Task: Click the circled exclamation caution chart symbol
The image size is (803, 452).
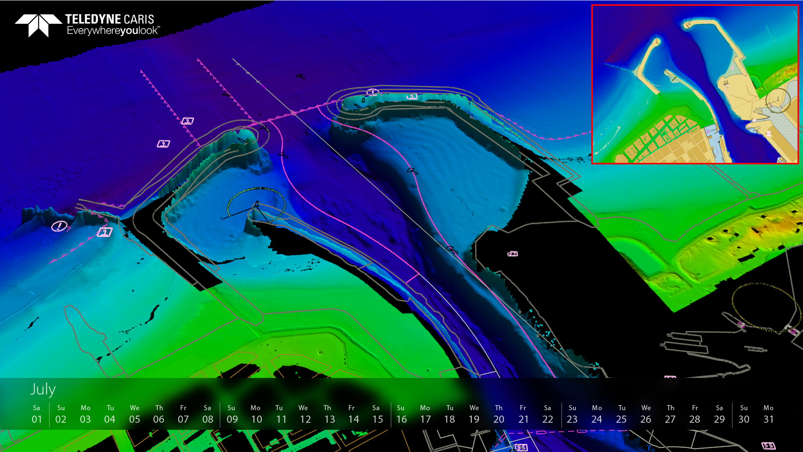Action: (59, 226)
